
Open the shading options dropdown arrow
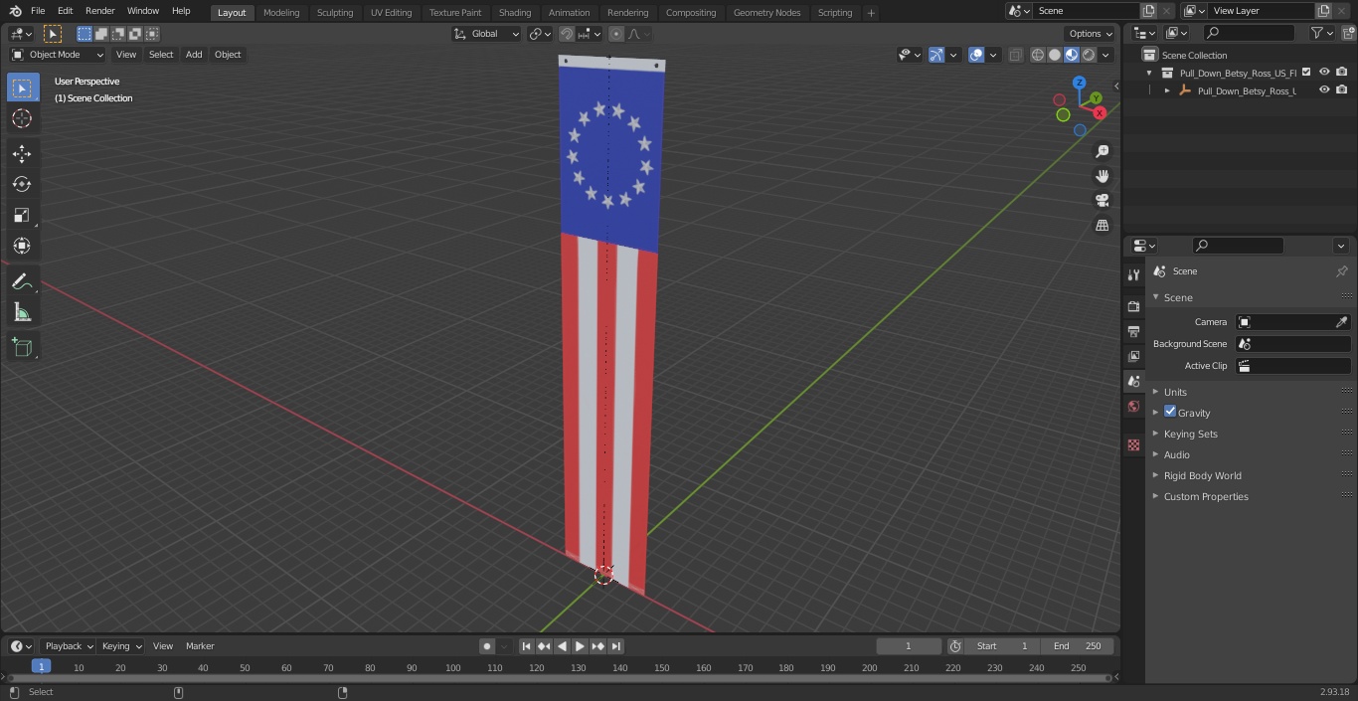point(1105,55)
